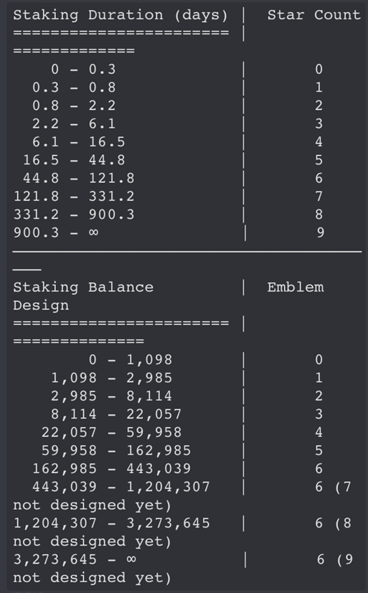Click star count value 9
Image resolution: width=368 pixels, height=593 pixels.
[321, 232]
